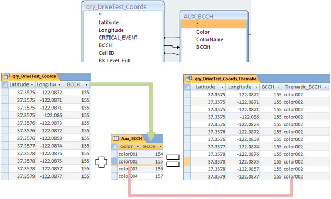The image size is (331, 199).
Task: Click Latitude column header in qry_DriveTest_Coords datasheet
Action: coord(22,84)
